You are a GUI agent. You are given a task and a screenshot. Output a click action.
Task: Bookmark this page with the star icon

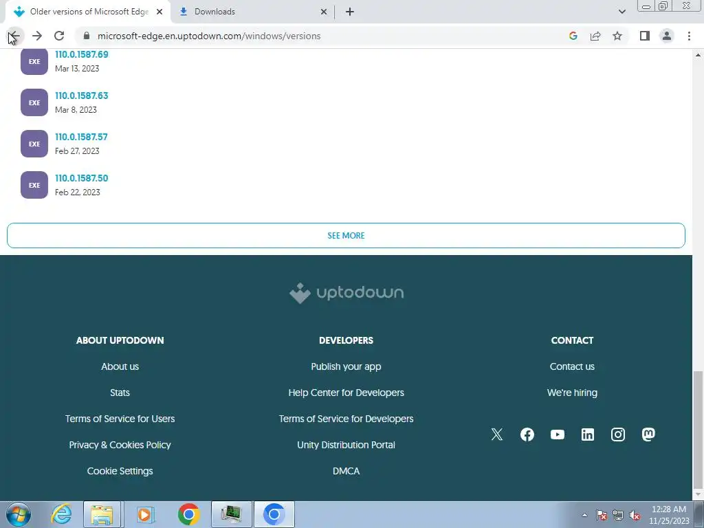[x=617, y=36]
